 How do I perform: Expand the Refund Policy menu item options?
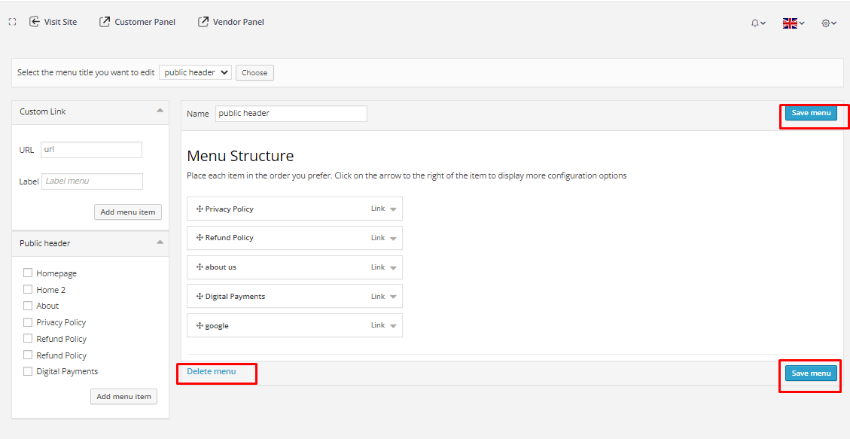(x=393, y=239)
